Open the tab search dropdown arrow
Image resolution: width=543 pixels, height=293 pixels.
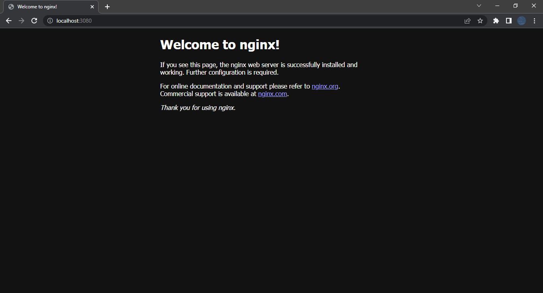[479, 6]
